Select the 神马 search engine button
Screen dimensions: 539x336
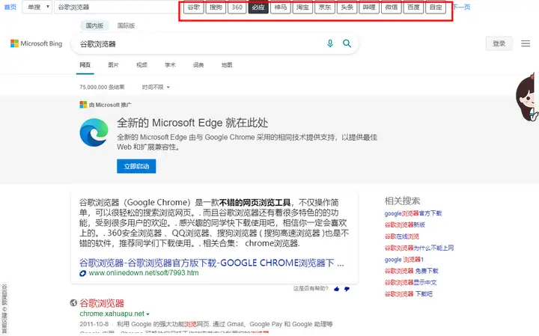coord(281,7)
